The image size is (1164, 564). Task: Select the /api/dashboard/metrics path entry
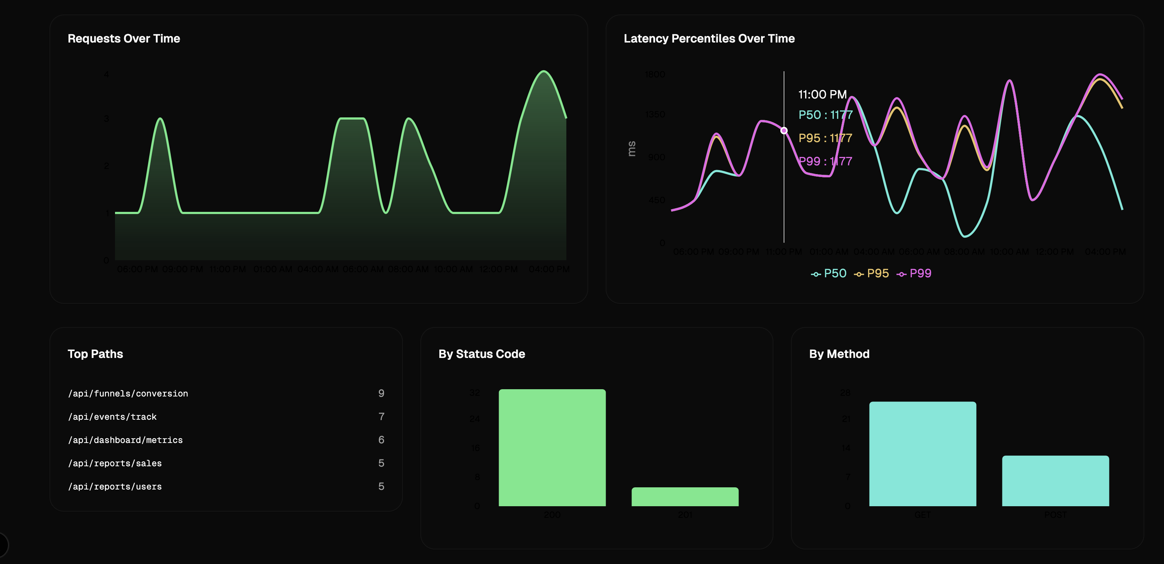pos(125,440)
